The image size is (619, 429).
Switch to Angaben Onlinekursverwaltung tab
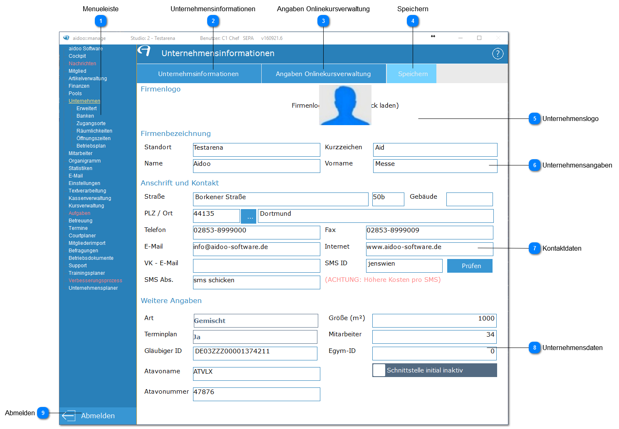coord(323,74)
